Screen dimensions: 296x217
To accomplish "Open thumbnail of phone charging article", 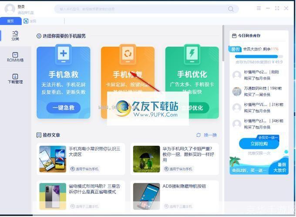I will [53, 159].
